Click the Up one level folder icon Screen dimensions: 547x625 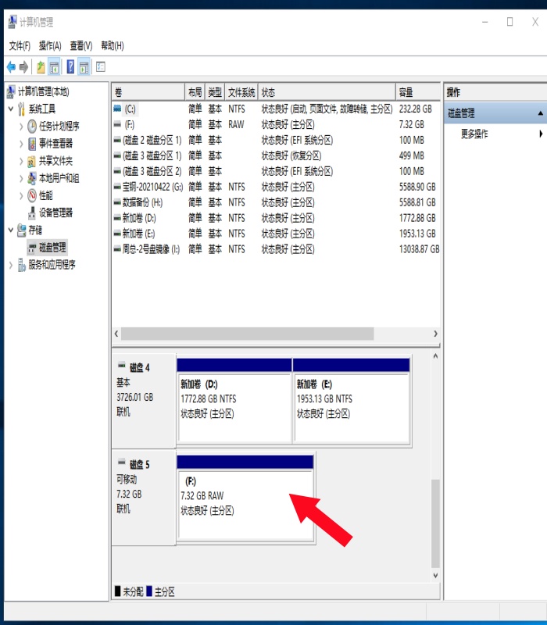[40, 67]
